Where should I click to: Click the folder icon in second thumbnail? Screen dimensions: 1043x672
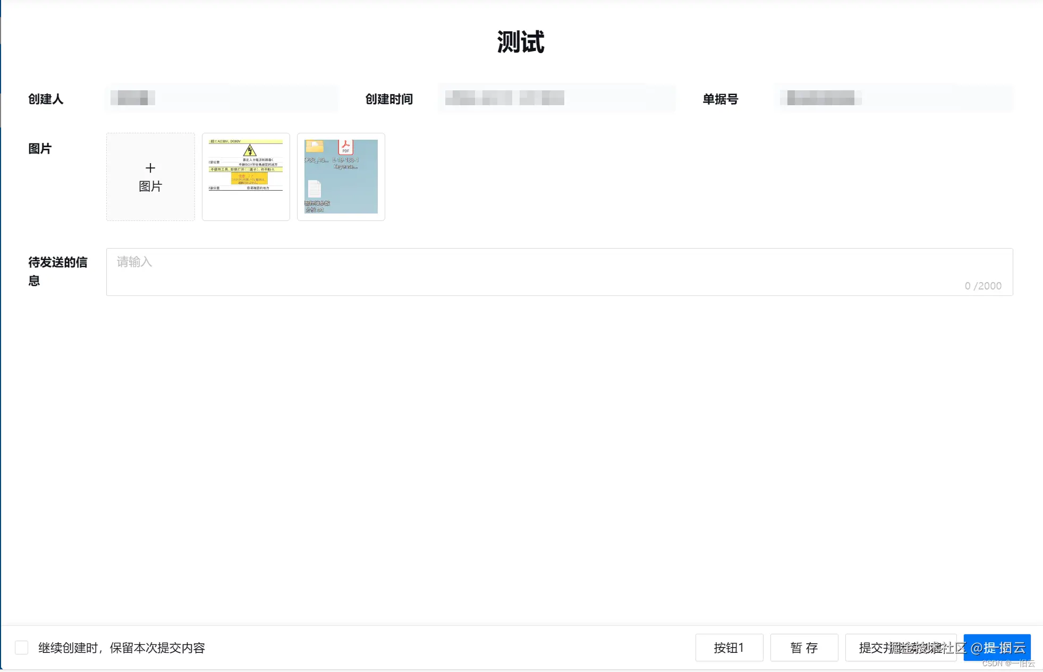[315, 146]
